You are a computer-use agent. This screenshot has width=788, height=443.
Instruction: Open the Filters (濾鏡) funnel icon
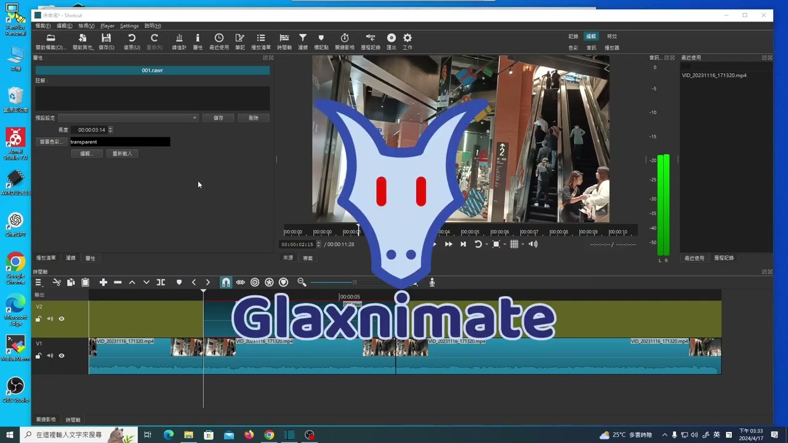pyautogui.click(x=303, y=38)
